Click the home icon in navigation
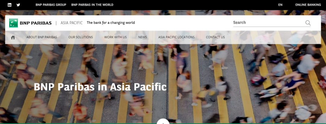The width and height of the screenshot is (326, 124). pos(13,37)
